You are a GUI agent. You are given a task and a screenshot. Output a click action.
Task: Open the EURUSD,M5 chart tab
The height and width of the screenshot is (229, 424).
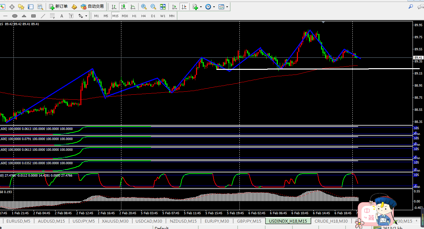coord(18,221)
